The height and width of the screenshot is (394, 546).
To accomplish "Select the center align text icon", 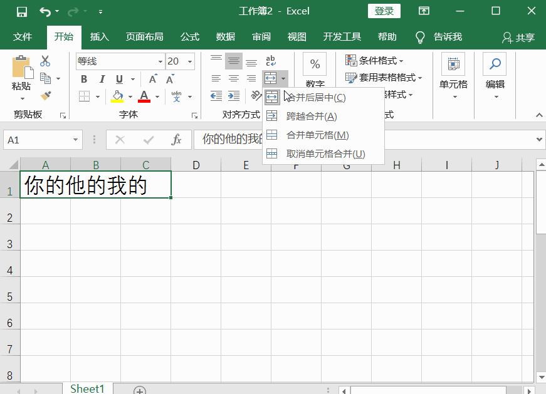I will click(x=233, y=78).
